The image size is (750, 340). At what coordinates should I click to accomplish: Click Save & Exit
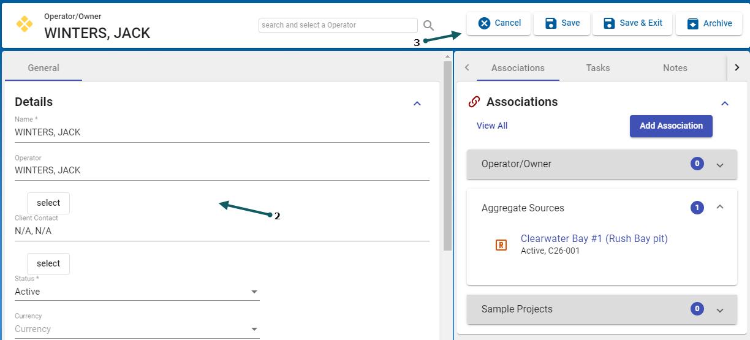(632, 23)
